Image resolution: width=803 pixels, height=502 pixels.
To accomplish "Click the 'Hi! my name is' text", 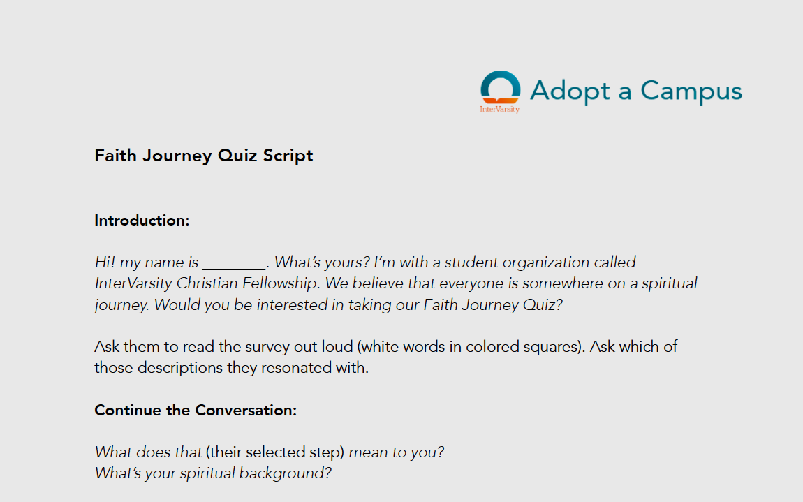I will [x=147, y=263].
